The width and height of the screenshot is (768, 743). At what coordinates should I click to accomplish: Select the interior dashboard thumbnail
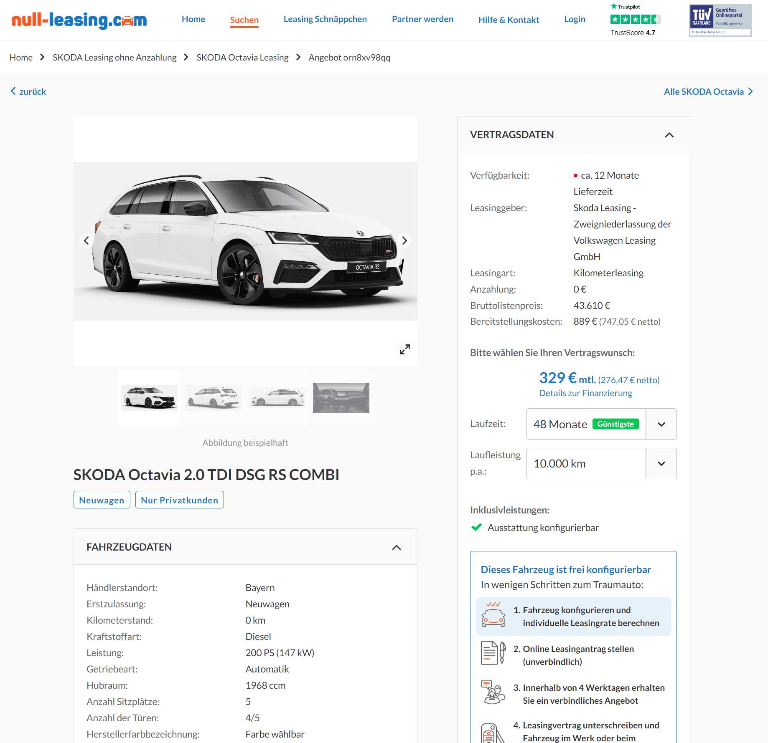[x=341, y=397]
